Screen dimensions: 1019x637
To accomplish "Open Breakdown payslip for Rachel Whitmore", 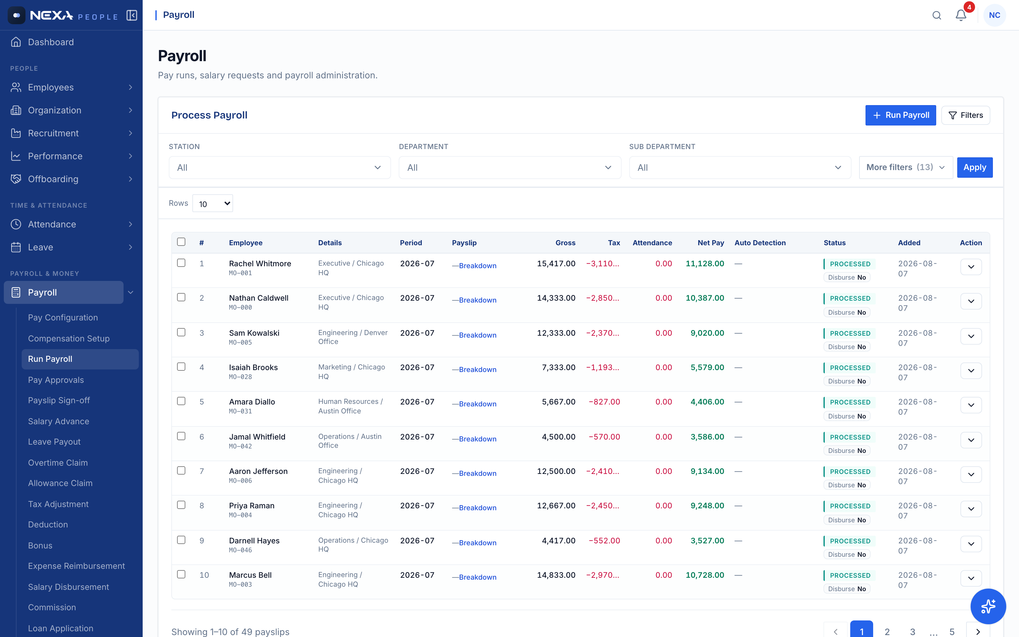I will [x=478, y=266].
